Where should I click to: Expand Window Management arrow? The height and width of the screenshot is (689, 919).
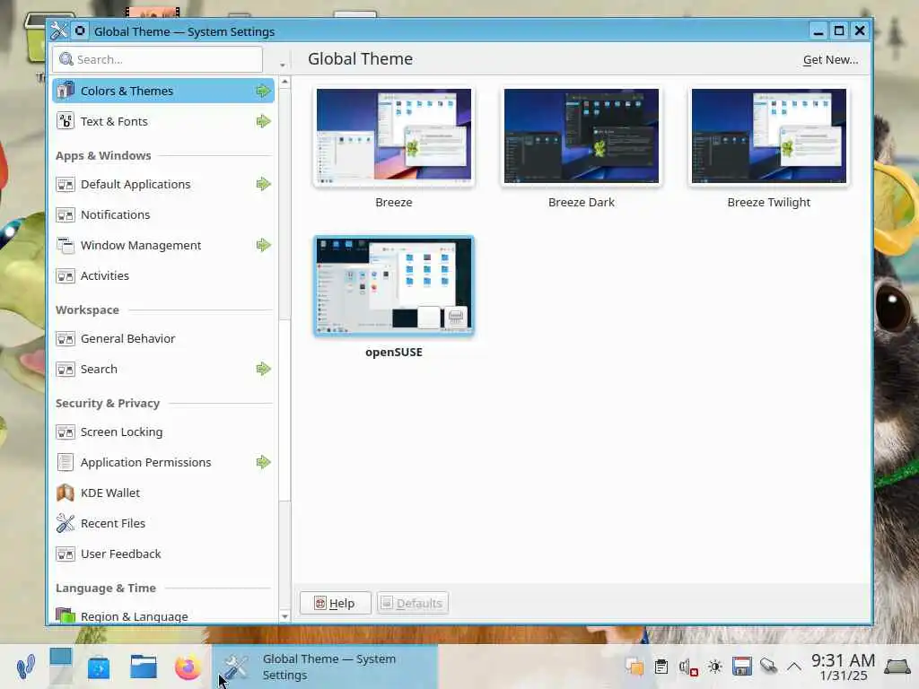263,245
